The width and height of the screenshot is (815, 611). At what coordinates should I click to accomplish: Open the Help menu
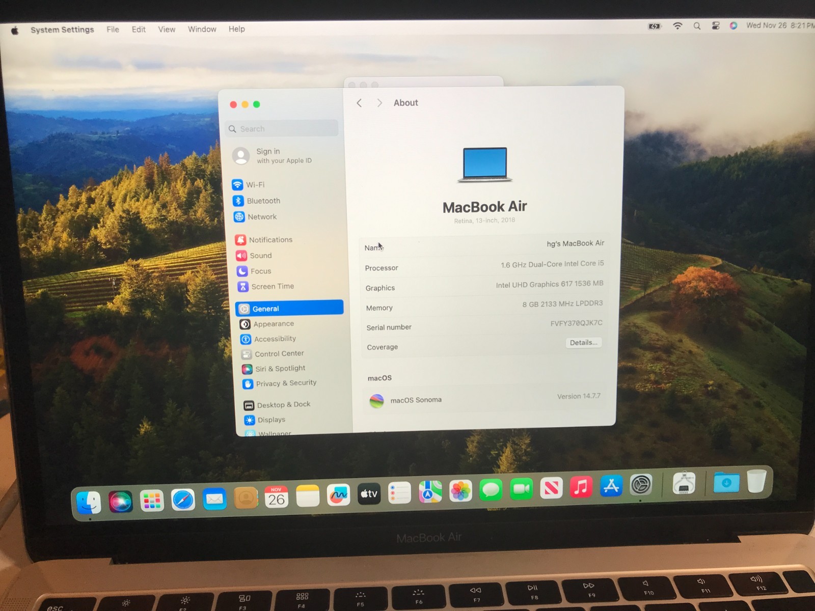pyautogui.click(x=236, y=29)
